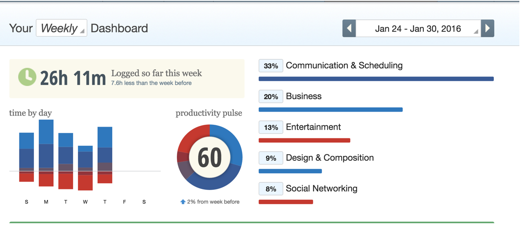
Task: Open the Weekly period dropdown
Action: click(62, 28)
